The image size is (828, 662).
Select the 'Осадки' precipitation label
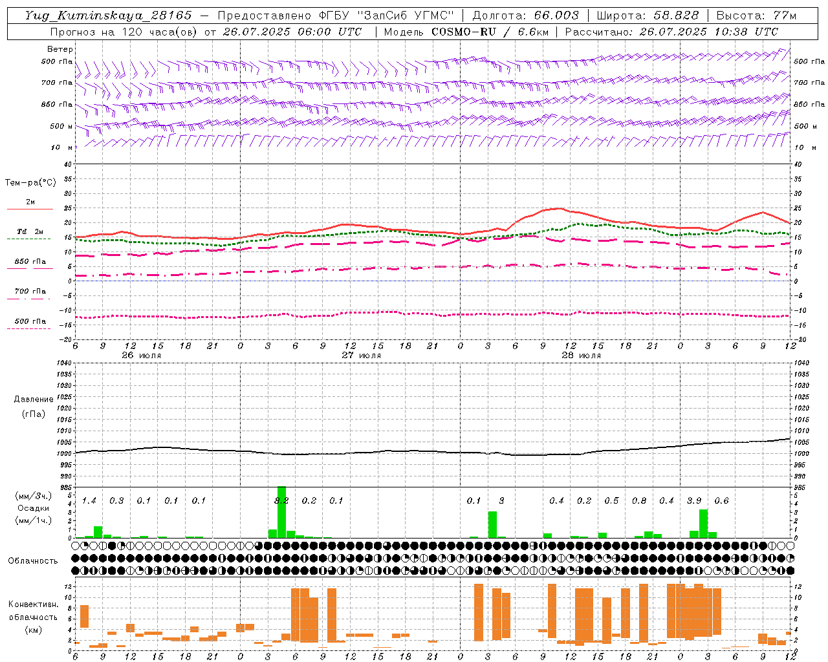(32, 508)
